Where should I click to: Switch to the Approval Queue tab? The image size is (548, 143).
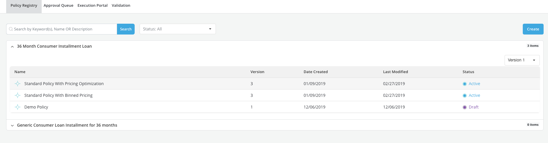[58, 6]
